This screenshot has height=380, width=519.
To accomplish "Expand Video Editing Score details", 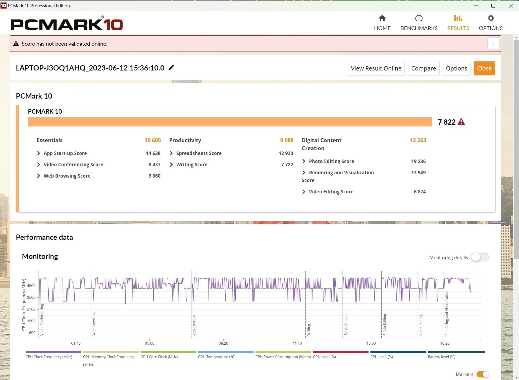I will (x=304, y=192).
